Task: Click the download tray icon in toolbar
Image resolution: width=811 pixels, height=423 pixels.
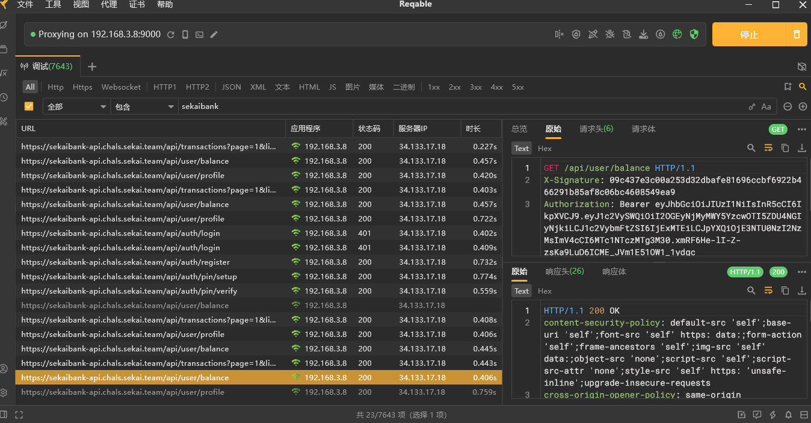Action: [644, 34]
